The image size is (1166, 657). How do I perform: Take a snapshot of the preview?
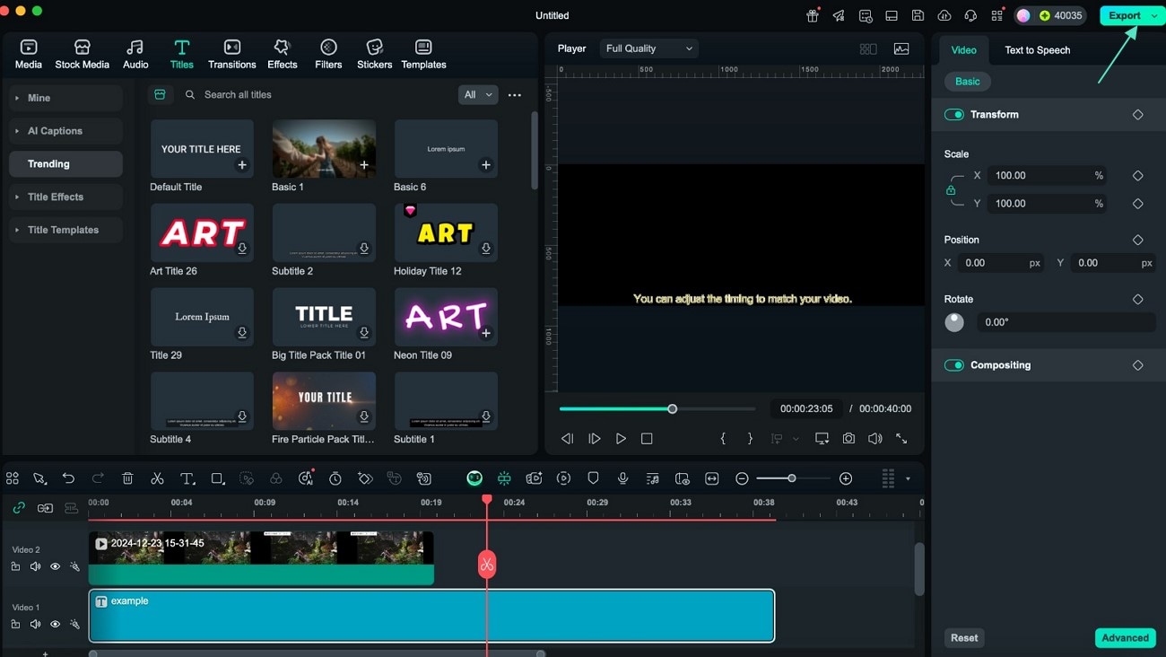click(x=848, y=439)
